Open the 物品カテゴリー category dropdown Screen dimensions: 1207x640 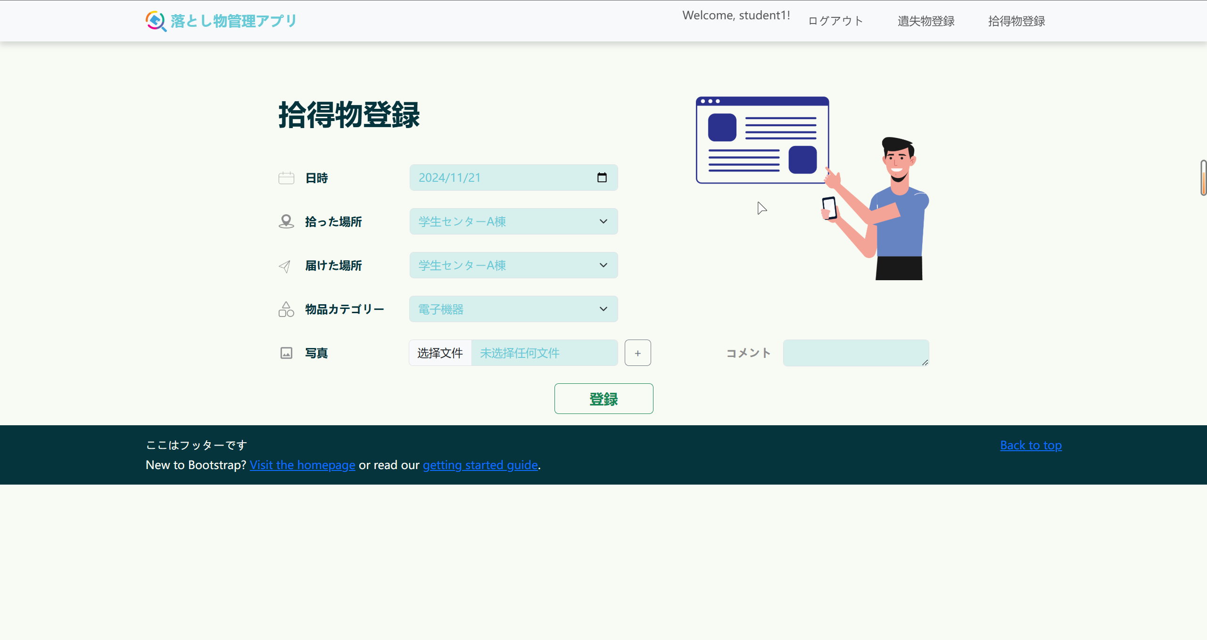513,309
